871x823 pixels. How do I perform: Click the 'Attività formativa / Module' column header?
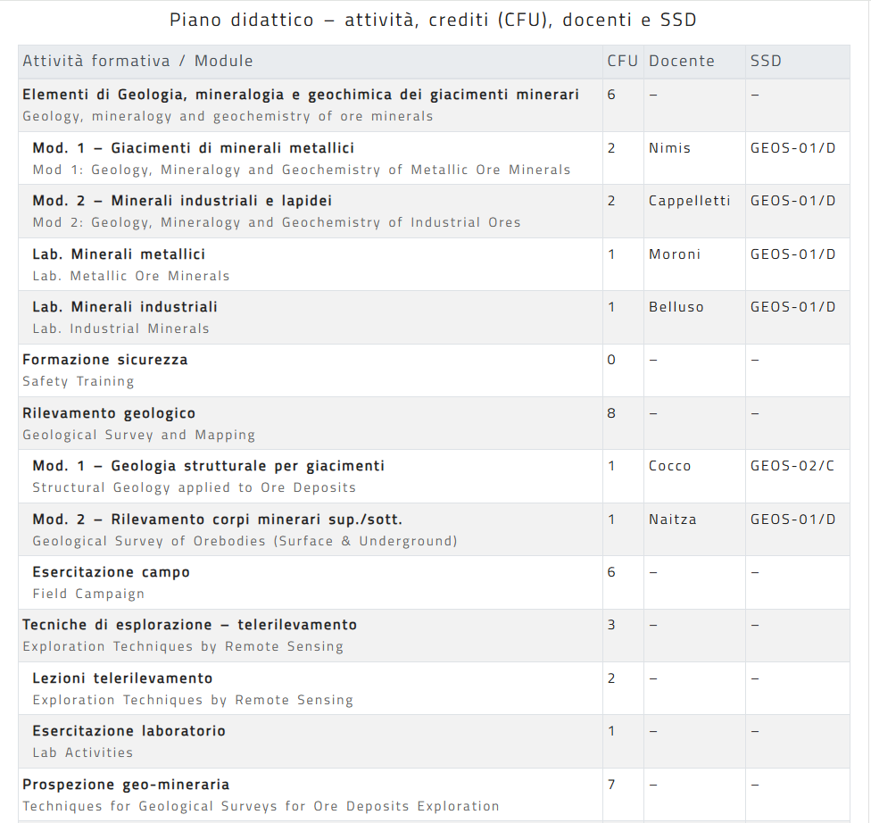(138, 62)
